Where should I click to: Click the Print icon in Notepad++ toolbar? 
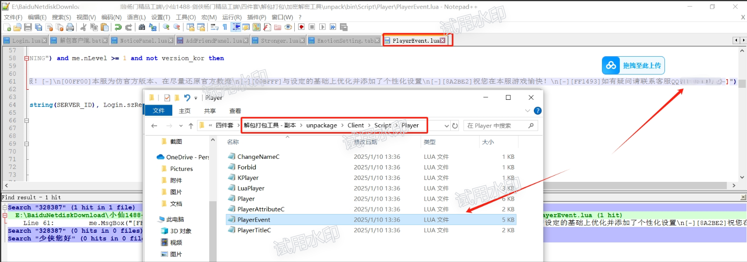pyautogui.click(x=70, y=27)
